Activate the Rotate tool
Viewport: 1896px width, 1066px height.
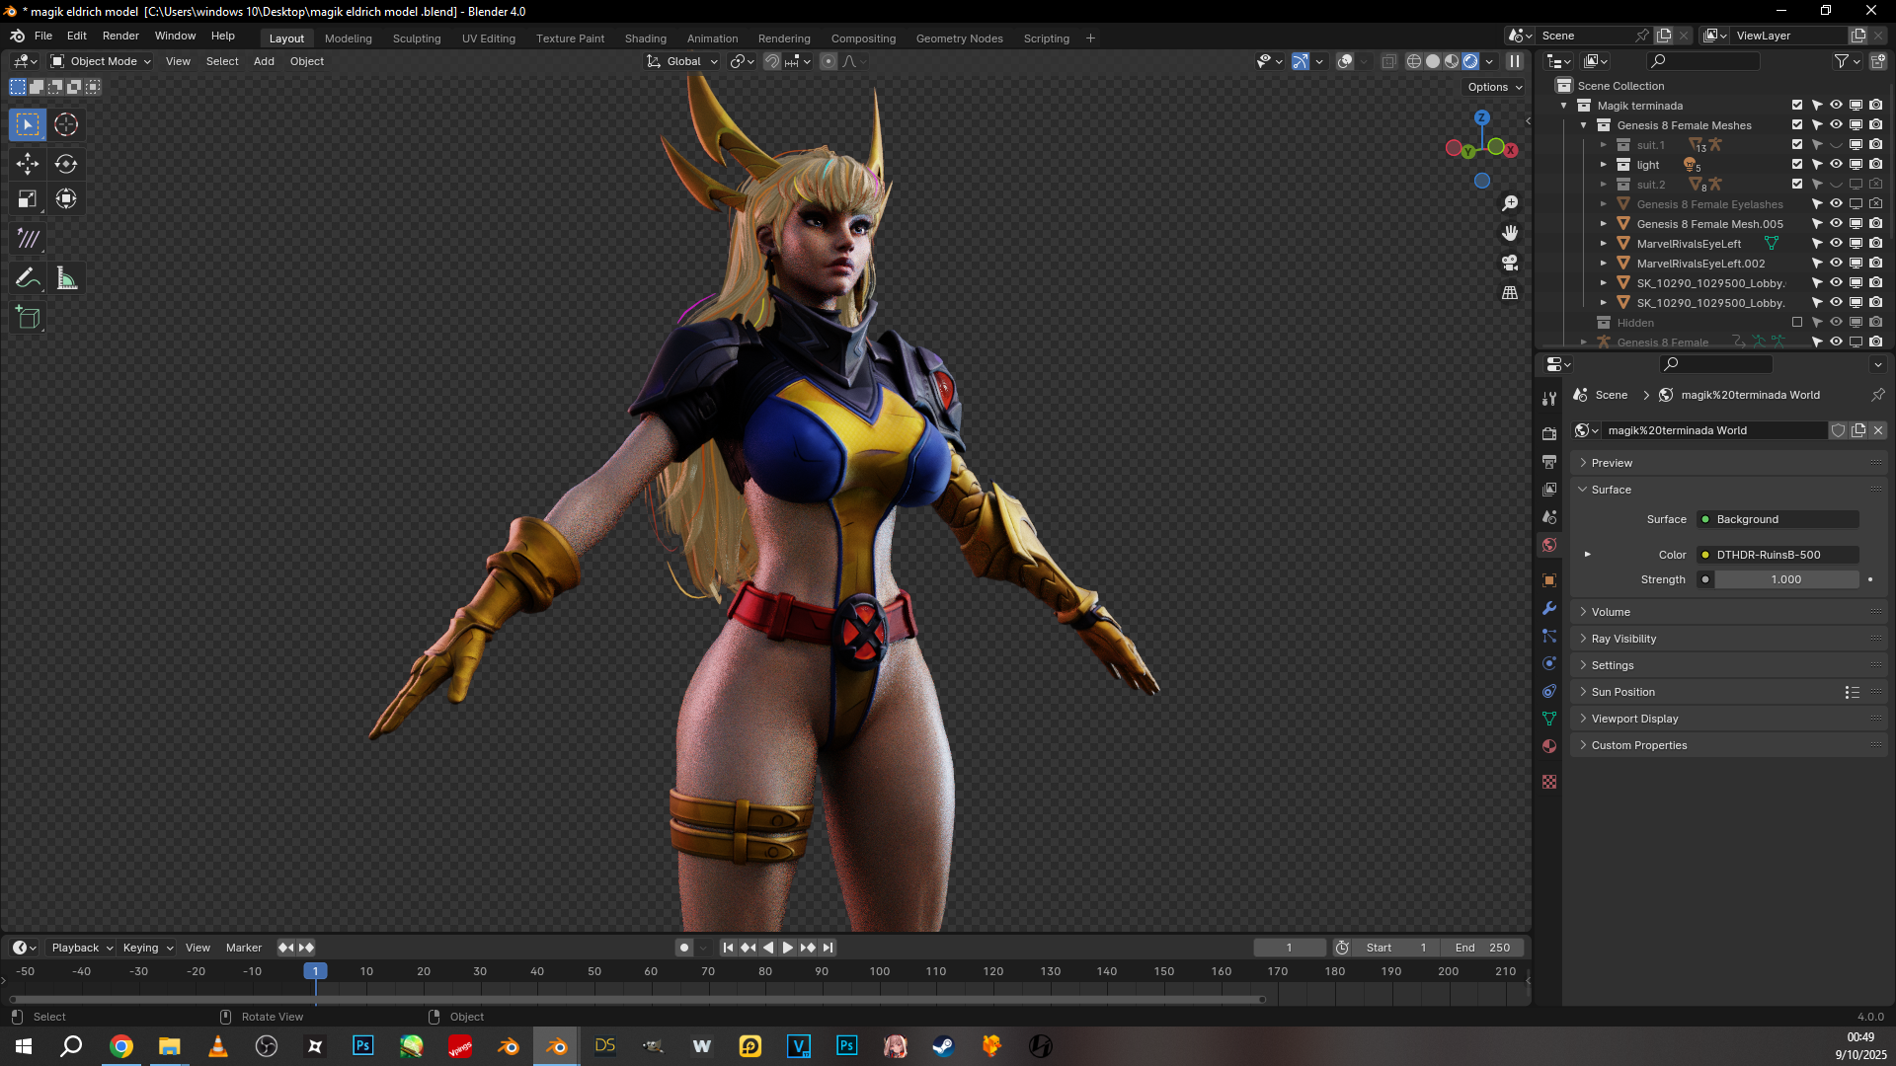coord(66,164)
